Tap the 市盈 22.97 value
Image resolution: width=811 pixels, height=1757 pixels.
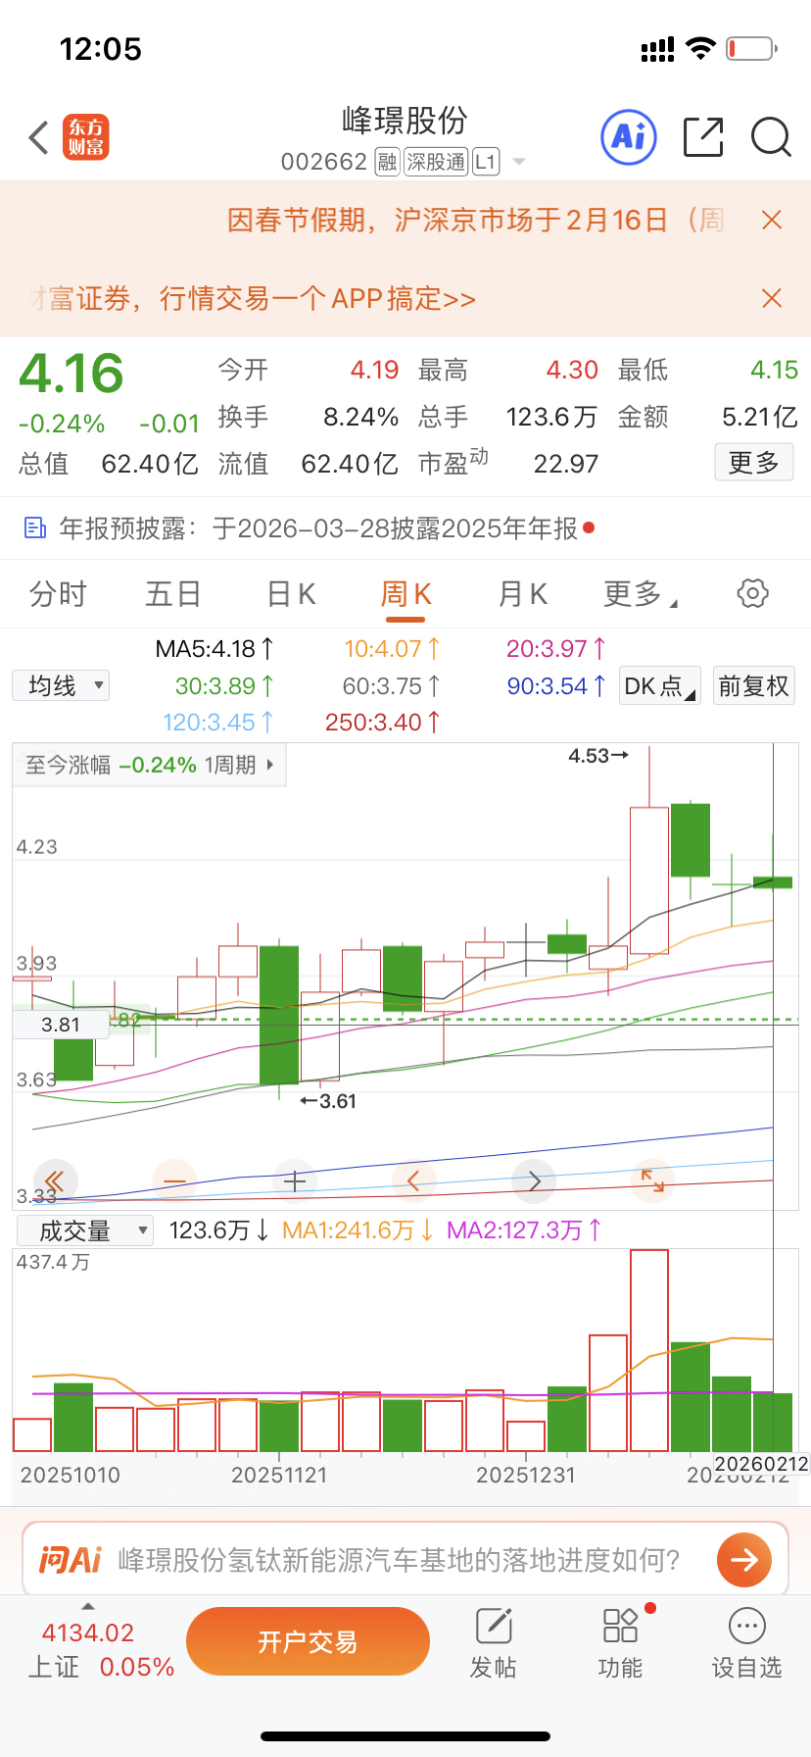point(566,463)
